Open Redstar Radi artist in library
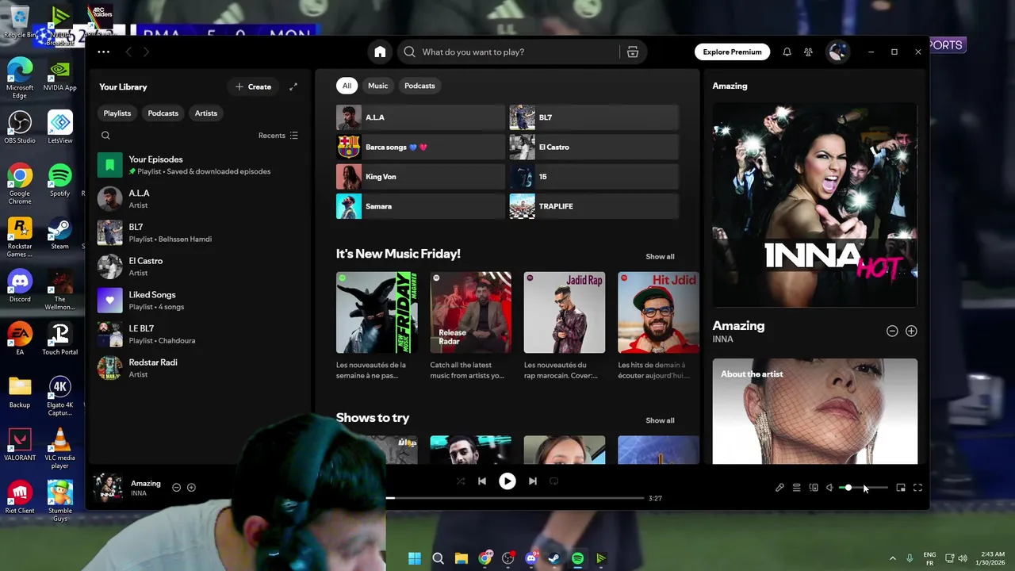The width and height of the screenshot is (1015, 571). coord(198,368)
